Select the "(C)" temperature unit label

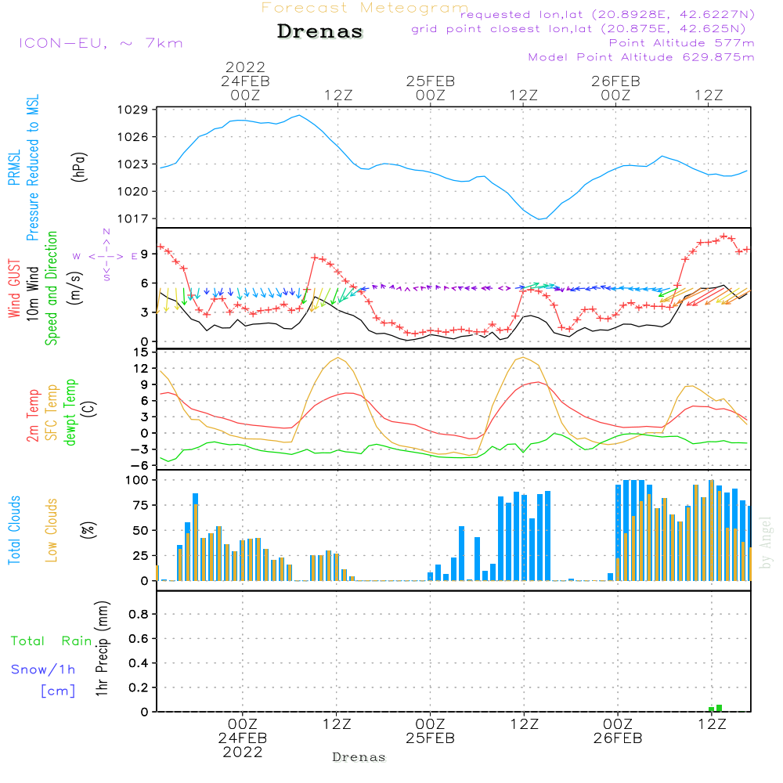(89, 410)
